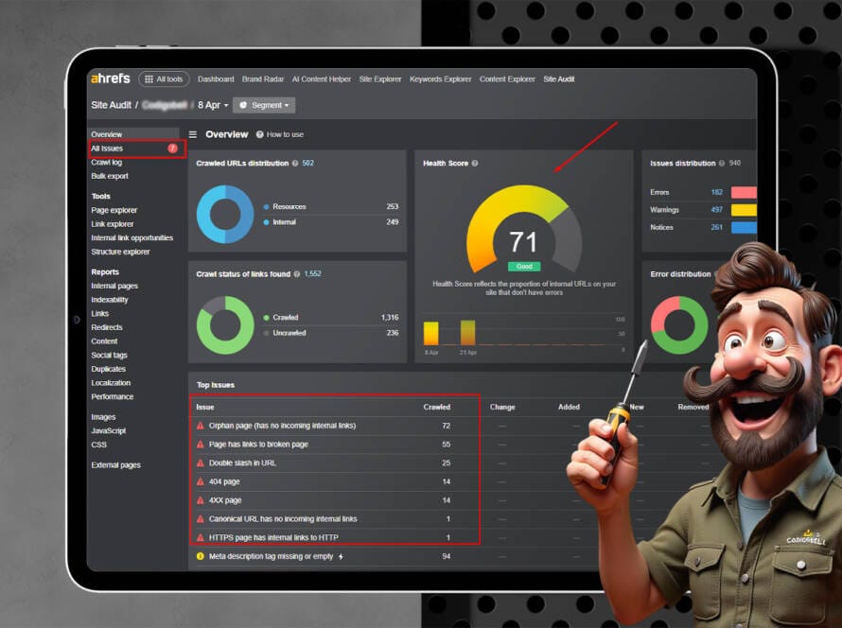Switch to Site Explorer in top navigation
This screenshot has height=628, width=842.
coord(379,79)
